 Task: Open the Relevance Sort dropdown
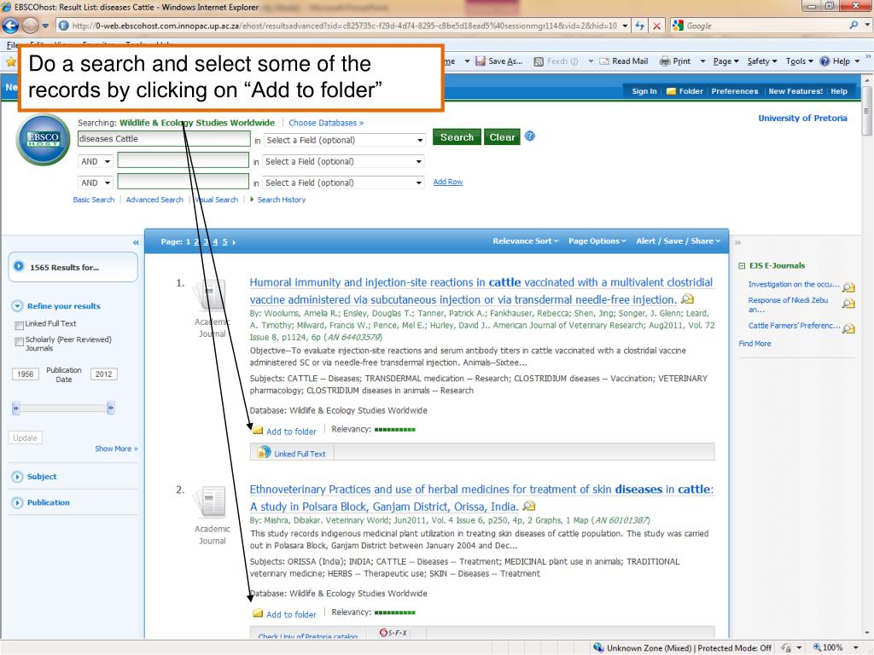pos(525,241)
